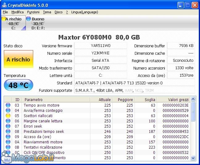Click the scrollbar up arrow
200x165 pixels.
[x=193, y=99]
